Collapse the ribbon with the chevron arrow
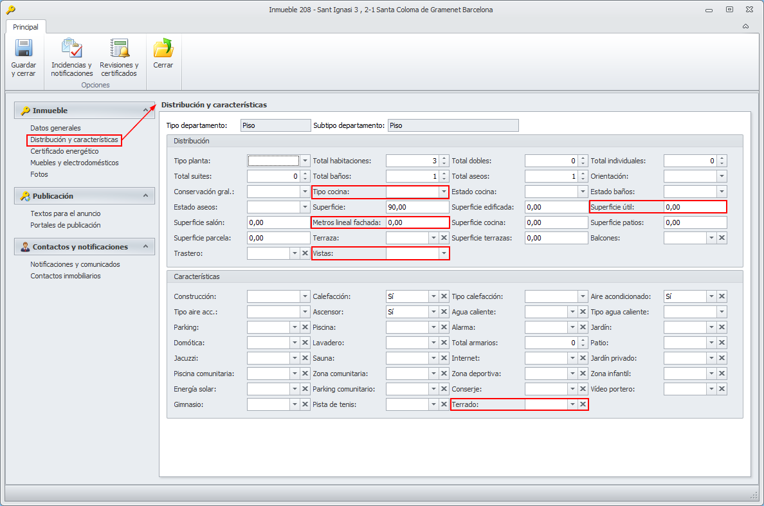This screenshot has width=764, height=506. pyautogui.click(x=745, y=27)
